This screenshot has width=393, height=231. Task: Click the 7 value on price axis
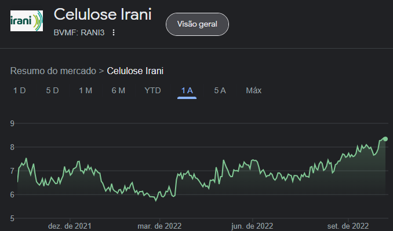[x=12, y=171]
